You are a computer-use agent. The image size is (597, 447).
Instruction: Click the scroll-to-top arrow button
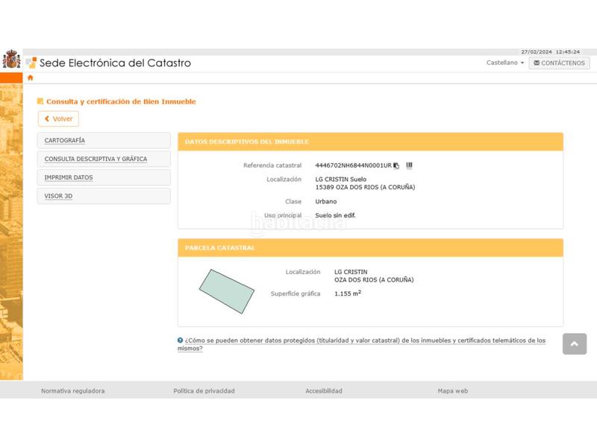(x=574, y=343)
